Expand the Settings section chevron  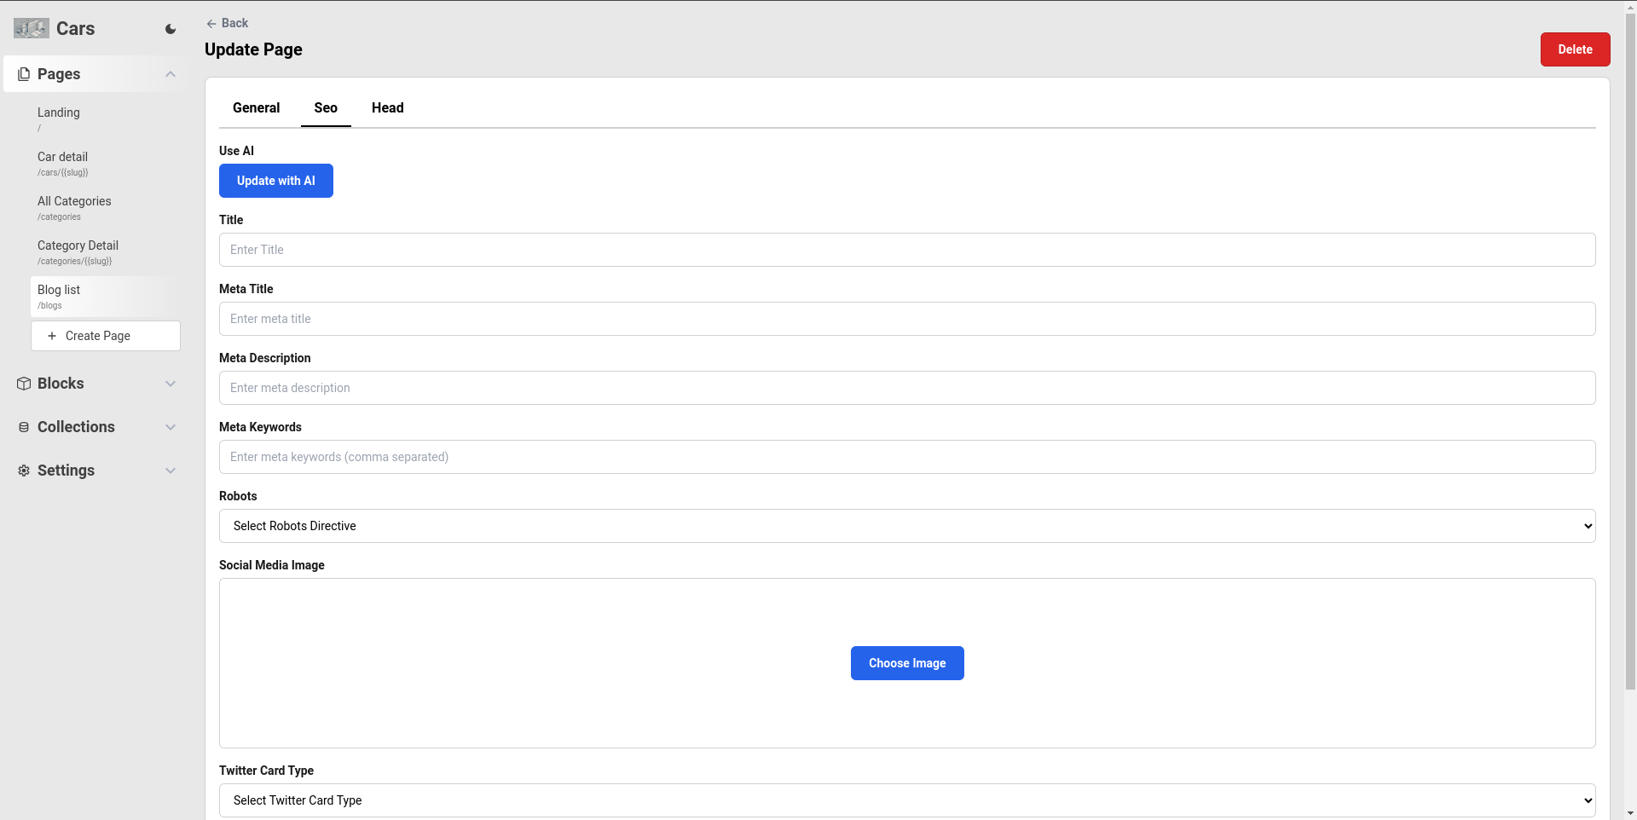pyautogui.click(x=171, y=471)
